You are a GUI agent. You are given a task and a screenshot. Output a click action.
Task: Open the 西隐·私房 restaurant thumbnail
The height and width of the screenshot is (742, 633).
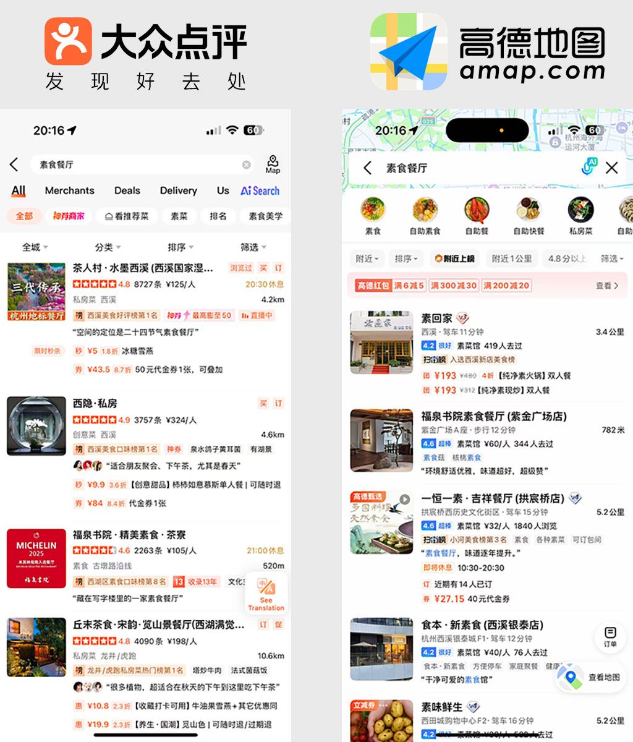36,426
